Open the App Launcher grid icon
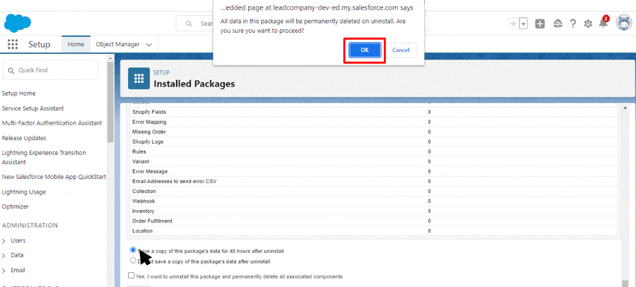The width and height of the screenshot is (636, 287). (13, 44)
